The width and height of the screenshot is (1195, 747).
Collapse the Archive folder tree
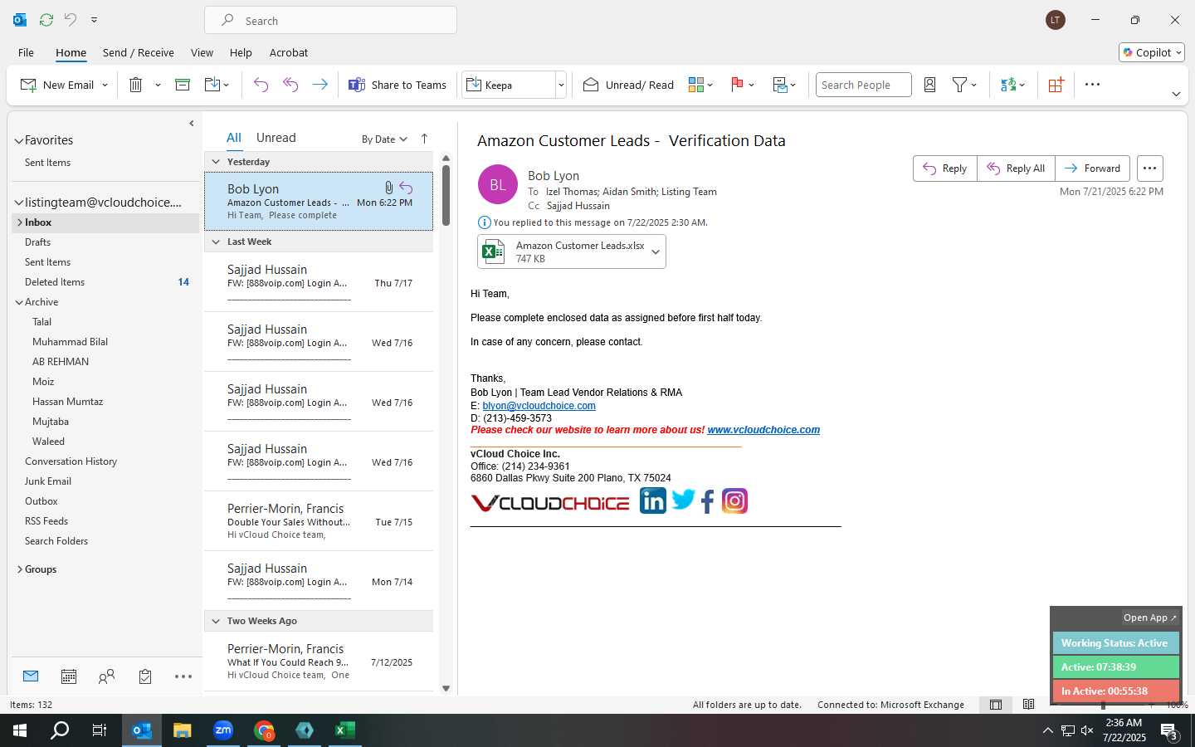(x=19, y=302)
